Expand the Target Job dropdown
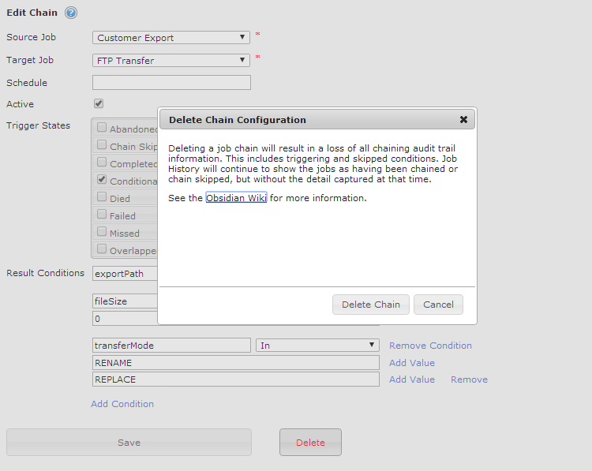Viewport: 592px width, 471px height. click(x=171, y=60)
